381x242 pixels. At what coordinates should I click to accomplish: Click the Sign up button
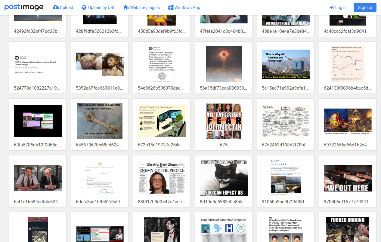(365, 8)
